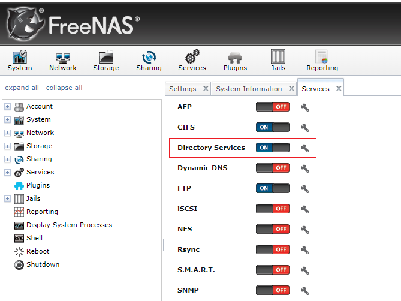Screen dimensions: 401x301
Task: Configure NFS via its wrench icon
Action: coord(305,230)
